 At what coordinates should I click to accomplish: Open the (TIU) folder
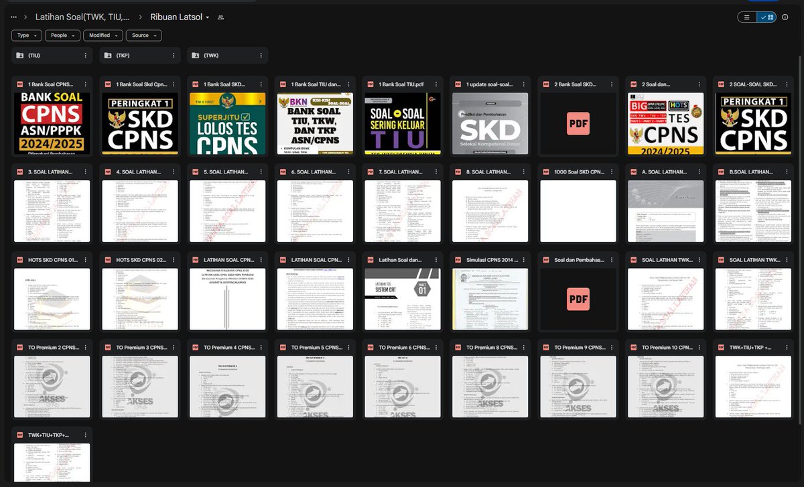click(x=52, y=56)
